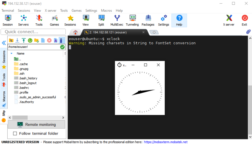Select the .ssh folder in file list
Image resolution: width=252 pixels, height=144 pixels.
pos(22,73)
